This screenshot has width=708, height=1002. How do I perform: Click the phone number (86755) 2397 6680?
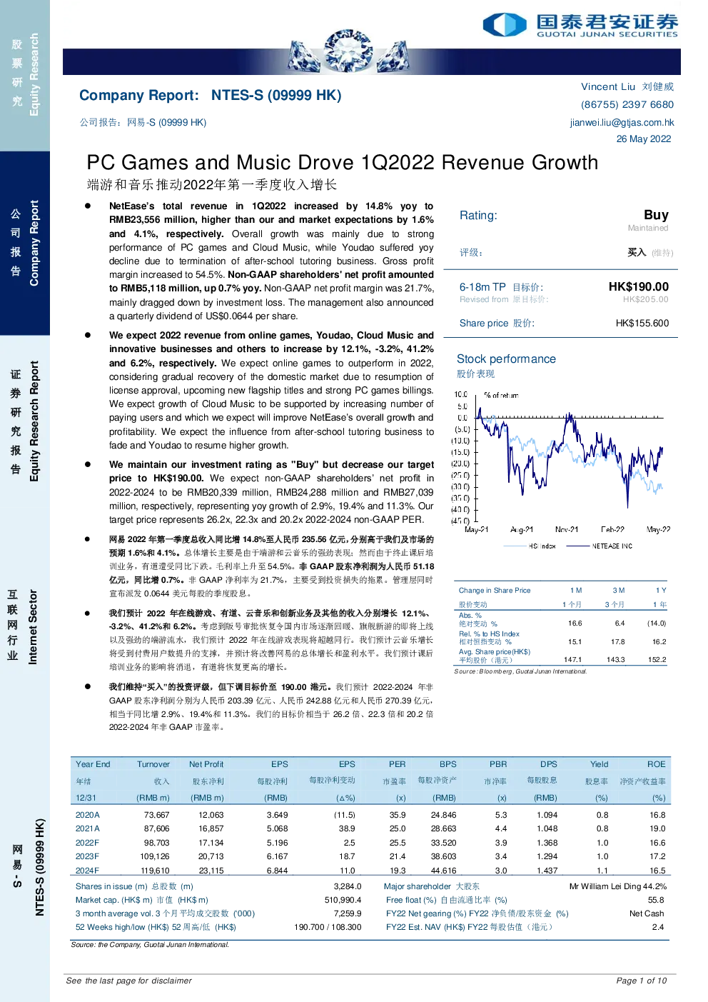point(627,104)
